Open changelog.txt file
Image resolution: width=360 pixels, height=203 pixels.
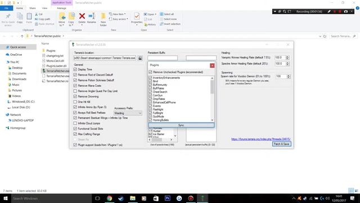point(55,56)
